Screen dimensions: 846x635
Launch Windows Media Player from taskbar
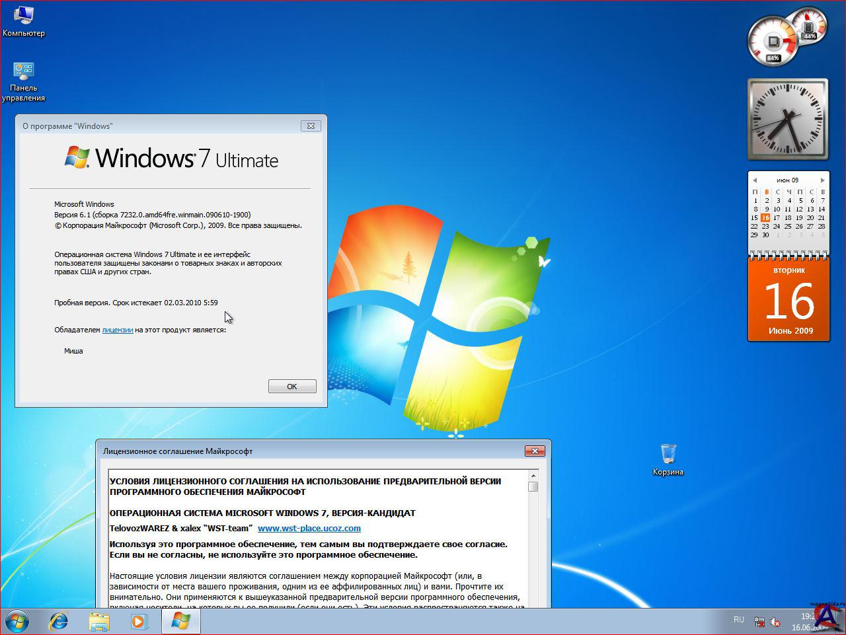pos(139,622)
